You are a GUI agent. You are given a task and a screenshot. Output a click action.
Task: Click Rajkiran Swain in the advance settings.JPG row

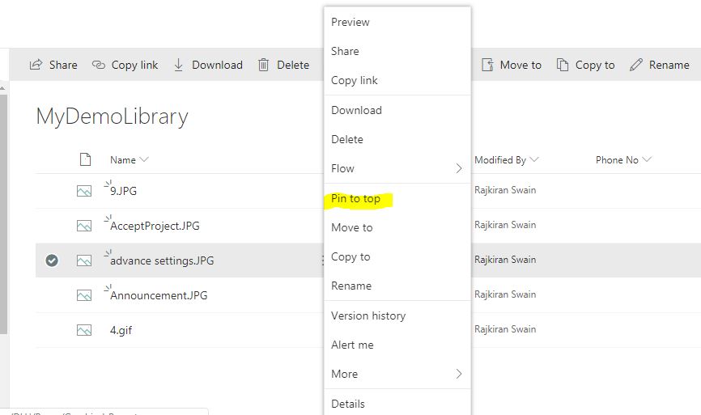coord(505,260)
